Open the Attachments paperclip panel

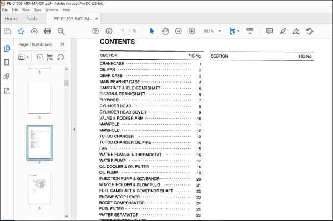point(7,76)
